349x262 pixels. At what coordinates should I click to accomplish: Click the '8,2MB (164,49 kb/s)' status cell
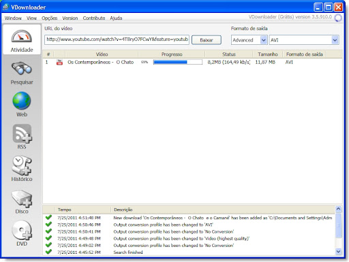click(x=229, y=62)
